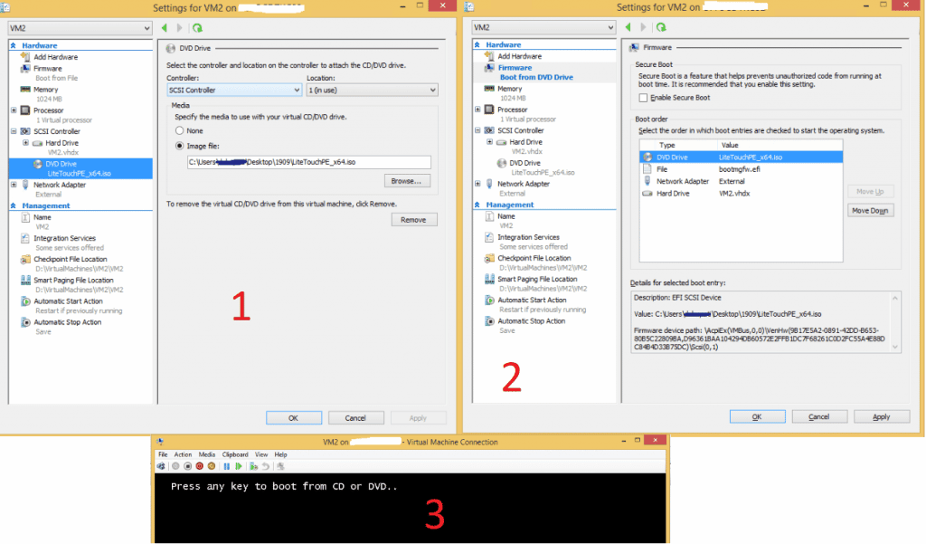Click the Turn Off icon in VM toolbar
This screenshot has height=544, width=926.
(188, 466)
